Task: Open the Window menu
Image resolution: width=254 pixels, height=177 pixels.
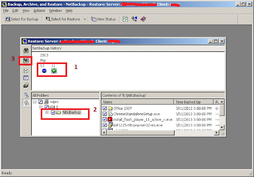Action: [x=55, y=11]
